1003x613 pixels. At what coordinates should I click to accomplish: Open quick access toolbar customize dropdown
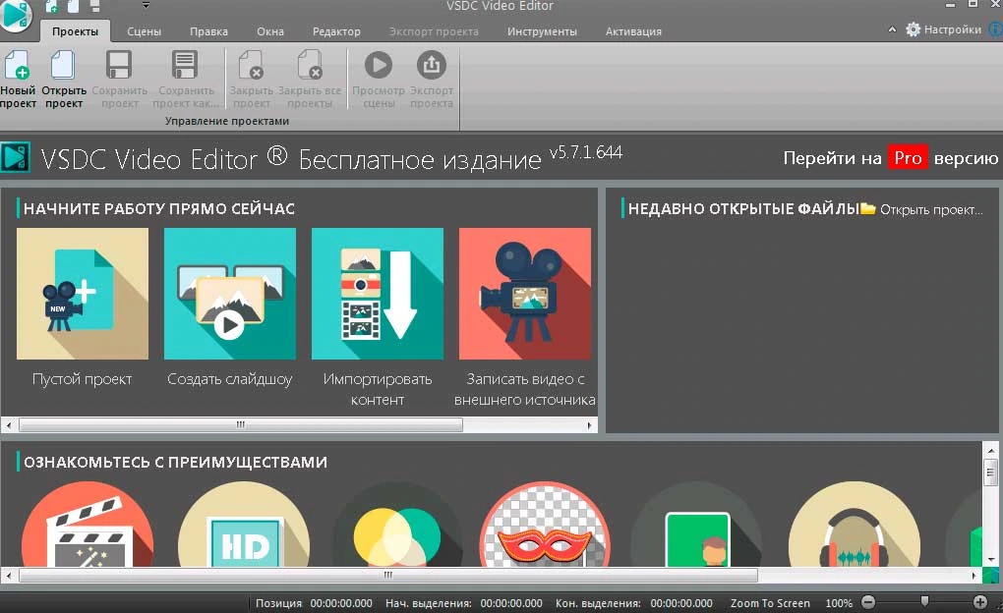tap(146, 6)
